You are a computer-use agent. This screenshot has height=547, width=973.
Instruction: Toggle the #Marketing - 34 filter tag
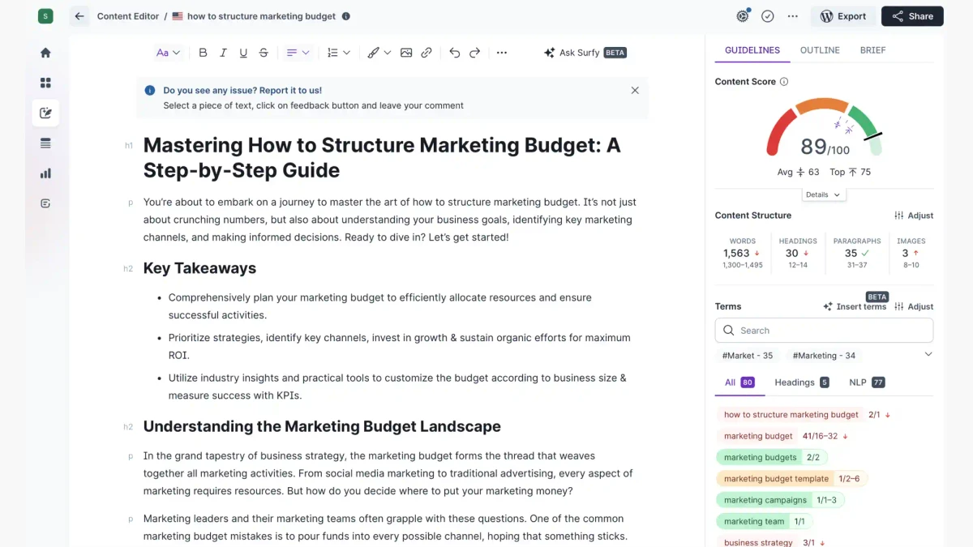pos(824,356)
